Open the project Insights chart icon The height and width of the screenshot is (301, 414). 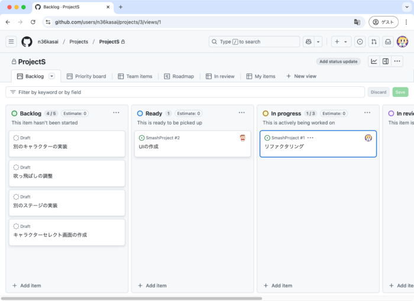(x=374, y=61)
